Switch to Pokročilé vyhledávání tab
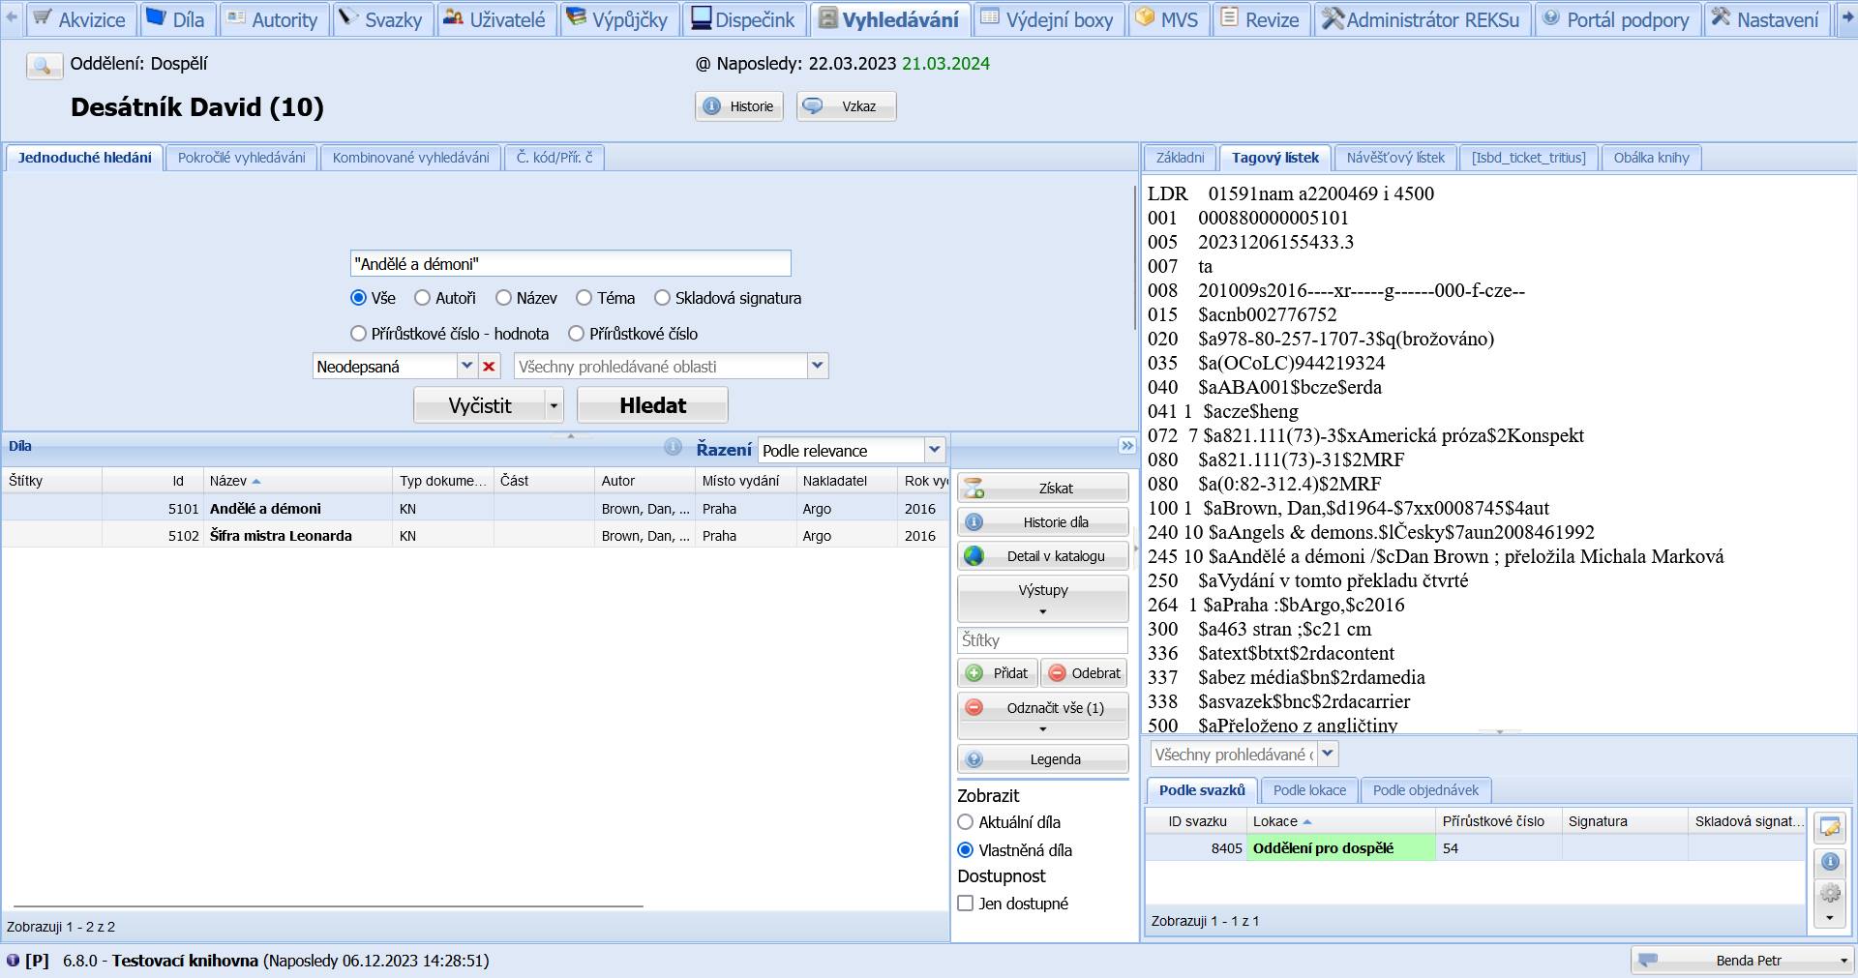1858x978 pixels. coord(241,158)
